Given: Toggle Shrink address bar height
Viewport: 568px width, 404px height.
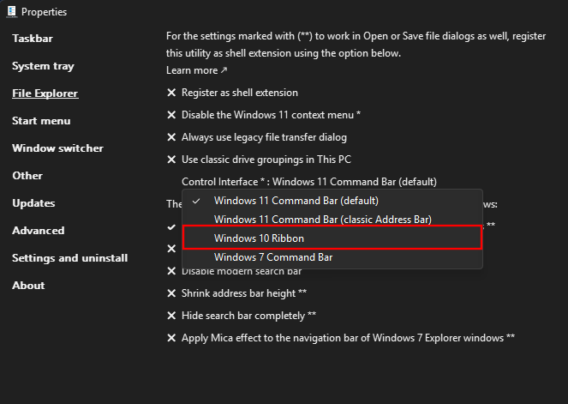Looking at the screenshot, I should point(243,293).
